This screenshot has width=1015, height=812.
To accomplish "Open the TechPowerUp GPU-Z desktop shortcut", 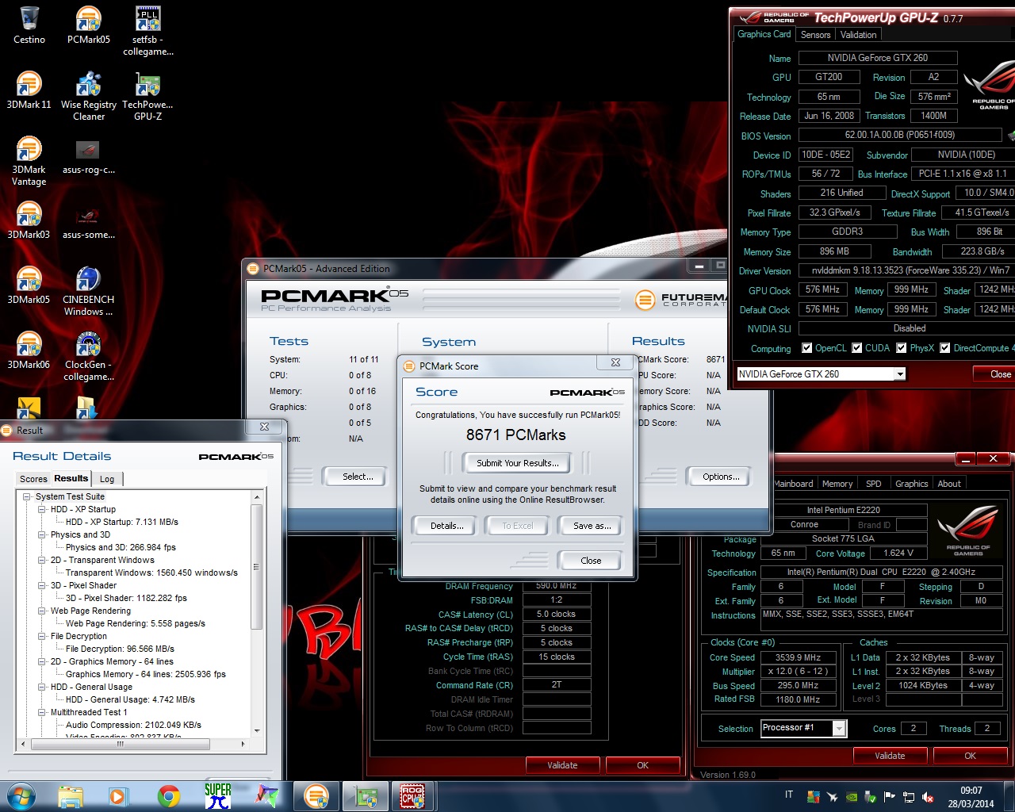I will point(148,96).
